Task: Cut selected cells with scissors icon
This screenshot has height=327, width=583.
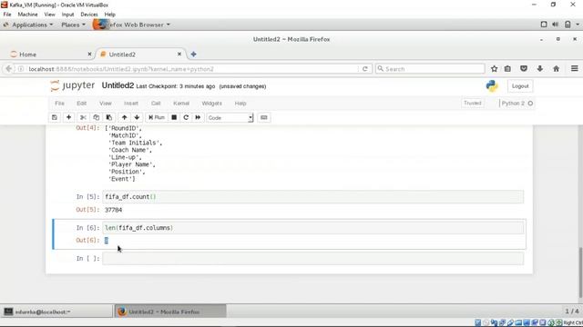Action: pyautogui.click(x=83, y=117)
